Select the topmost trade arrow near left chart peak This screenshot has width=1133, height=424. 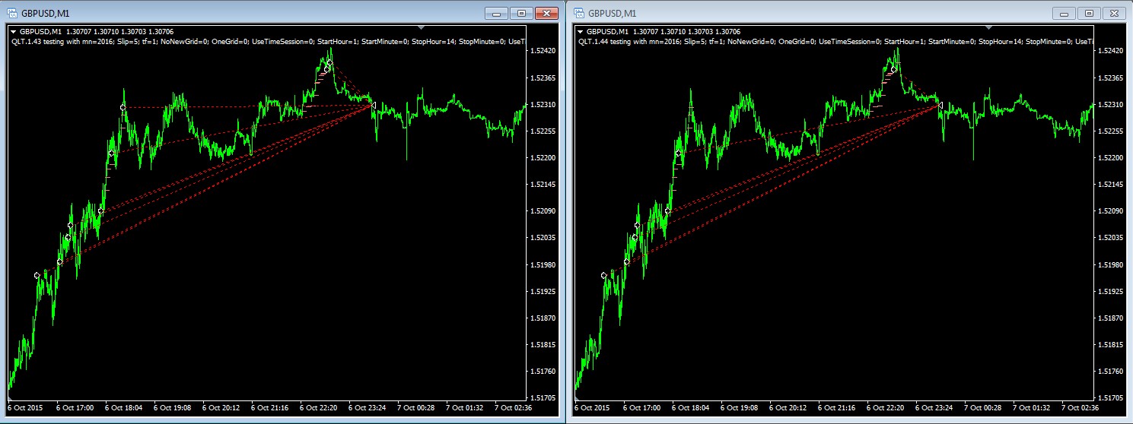coord(329,63)
